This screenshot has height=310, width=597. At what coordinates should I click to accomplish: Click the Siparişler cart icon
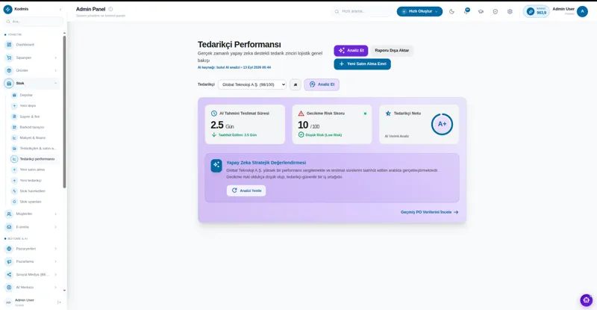(9, 58)
